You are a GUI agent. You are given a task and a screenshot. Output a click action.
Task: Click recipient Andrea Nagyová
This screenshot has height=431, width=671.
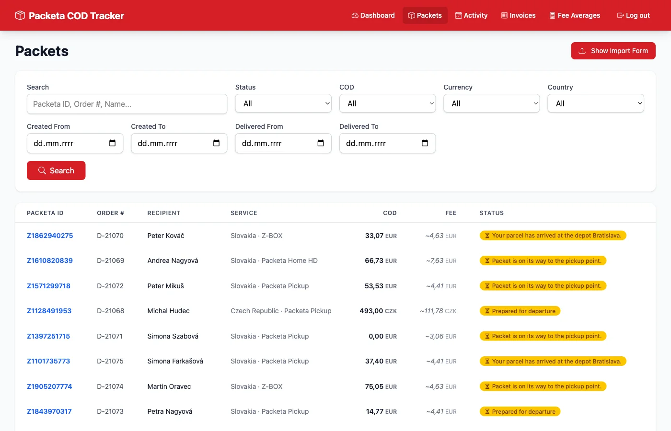(x=173, y=261)
